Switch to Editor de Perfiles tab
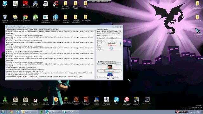This screenshot has width=203, height=114. point(33,29)
